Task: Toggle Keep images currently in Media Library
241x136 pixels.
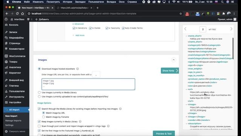Action: [39, 122]
